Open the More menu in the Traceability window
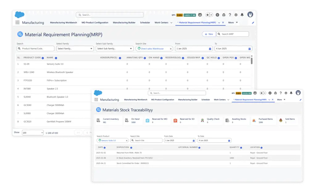Image resolution: width=316 pixels, height=189 pixels. click(x=281, y=100)
